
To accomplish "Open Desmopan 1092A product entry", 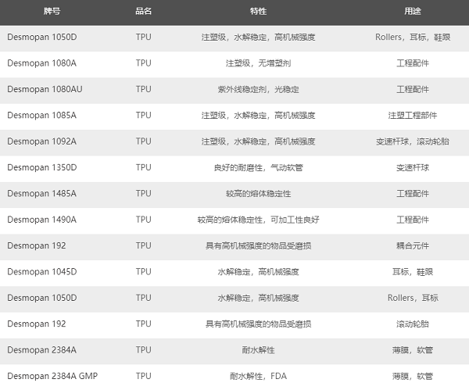I will click(41, 141).
